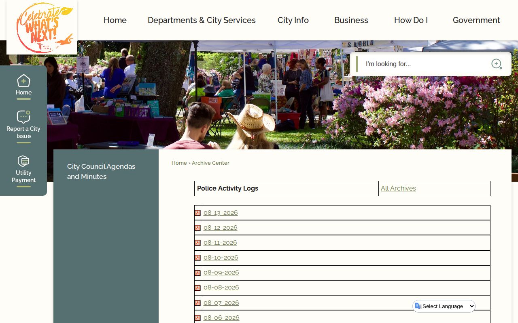518x323 pixels.
Task: Click the Archive Center breadcrumb link
Action: [210, 163]
